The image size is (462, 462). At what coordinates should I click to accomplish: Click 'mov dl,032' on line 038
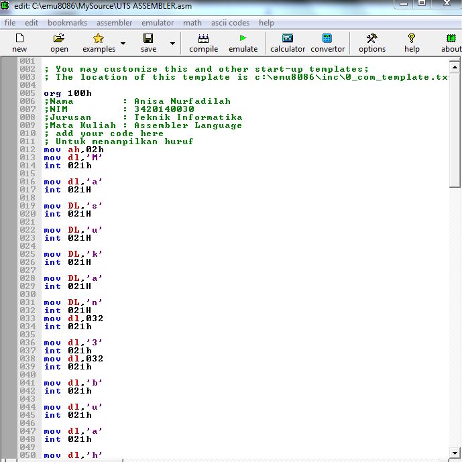click(74, 359)
